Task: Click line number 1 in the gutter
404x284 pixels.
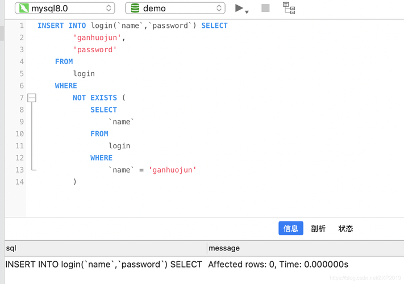Action: [x=22, y=26]
